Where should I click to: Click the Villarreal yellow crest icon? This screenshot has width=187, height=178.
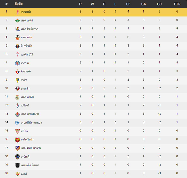tap(18, 46)
